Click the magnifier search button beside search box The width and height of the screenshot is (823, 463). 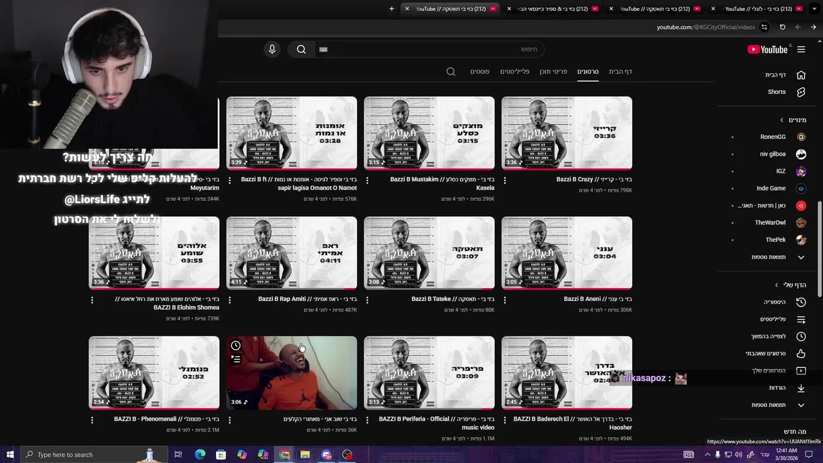[x=301, y=50]
